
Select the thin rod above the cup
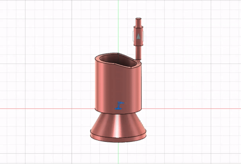(138, 53)
